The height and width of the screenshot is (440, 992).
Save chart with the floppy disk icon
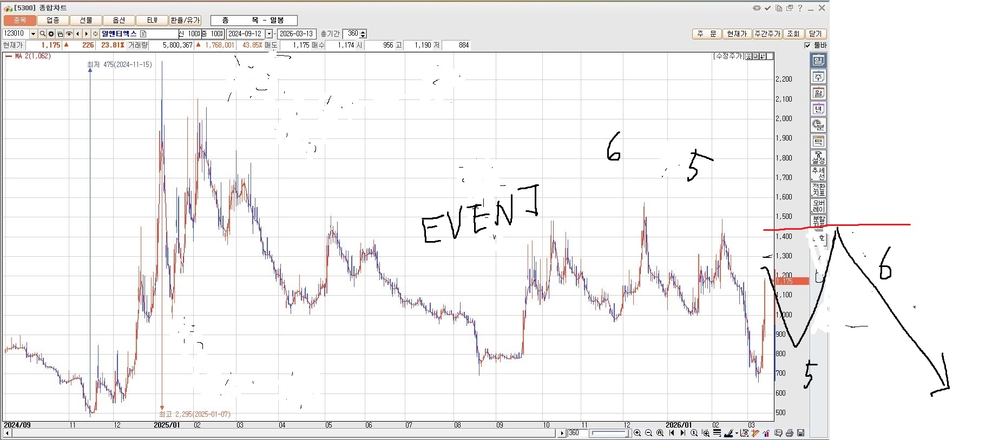coord(800,433)
